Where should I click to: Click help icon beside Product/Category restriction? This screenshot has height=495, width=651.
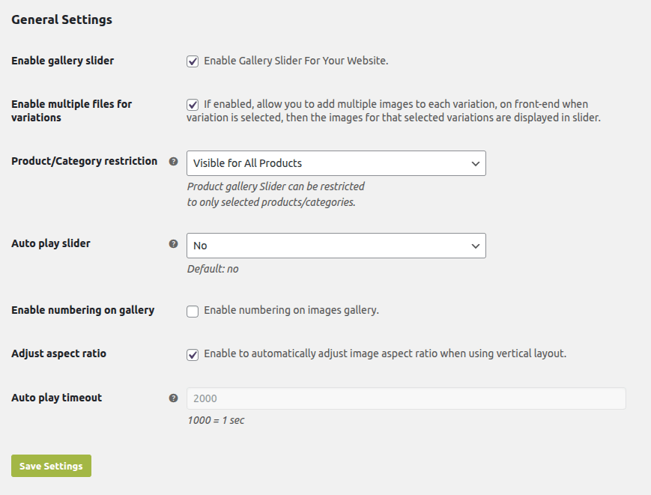click(x=174, y=161)
